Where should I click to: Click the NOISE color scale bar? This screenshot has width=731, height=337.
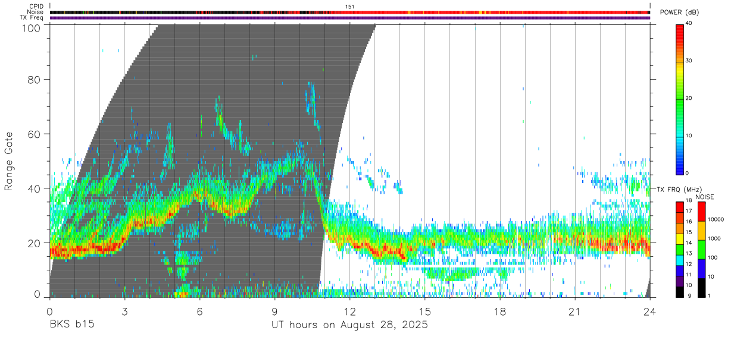pos(701,250)
